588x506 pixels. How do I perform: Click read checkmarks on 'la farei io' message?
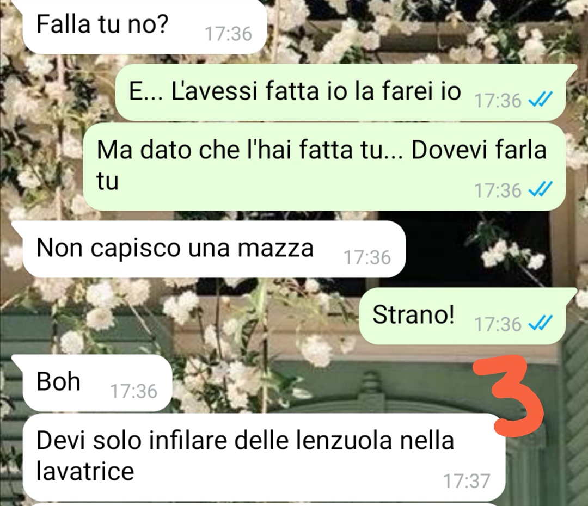click(540, 100)
